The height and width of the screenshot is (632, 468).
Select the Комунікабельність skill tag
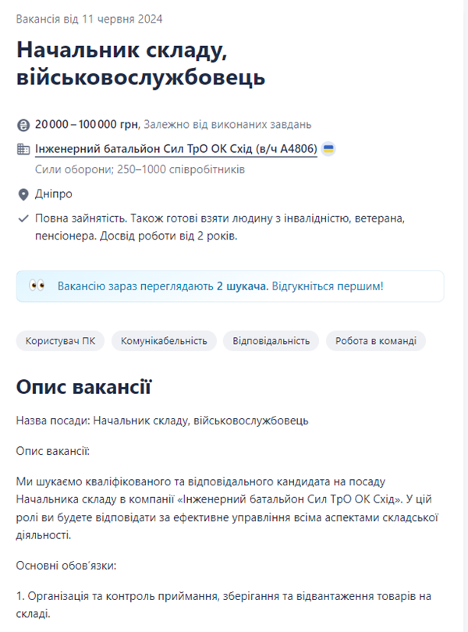click(x=164, y=340)
